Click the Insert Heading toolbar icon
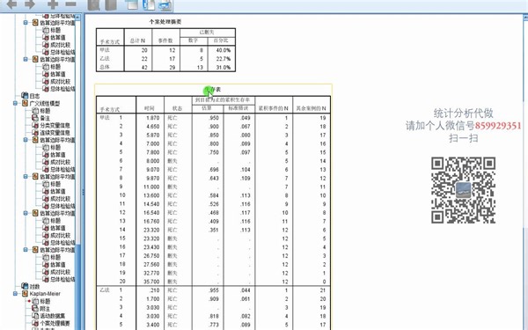This screenshot has height=330, width=528. click(132, 4)
